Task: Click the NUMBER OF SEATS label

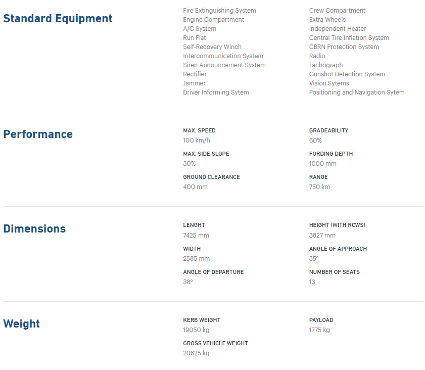Action: click(334, 272)
